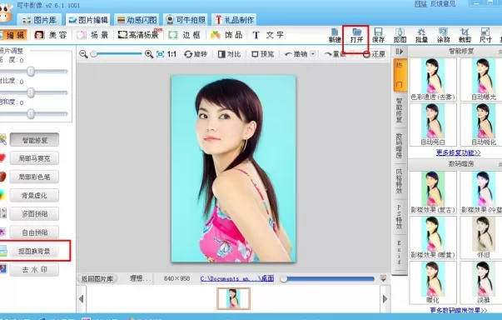Screen dimensions: 502x320
Task: Select the 编辑 sub-tab
Action: pyautogui.click(x=13, y=35)
